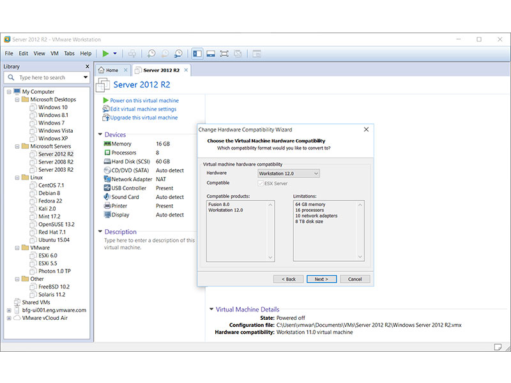Select Server 2008 R2 in the library
The image size is (511, 383).
point(56,162)
